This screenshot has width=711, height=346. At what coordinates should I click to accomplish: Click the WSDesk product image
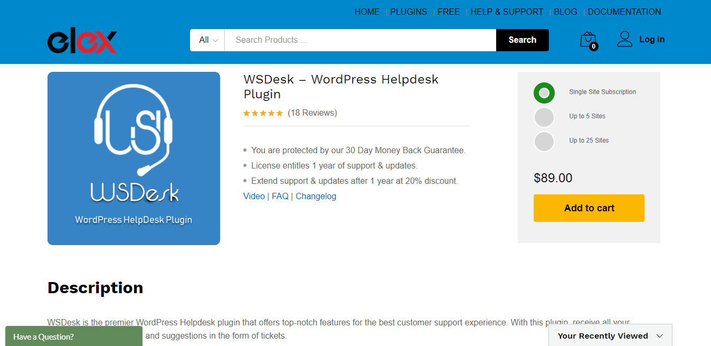tap(134, 158)
